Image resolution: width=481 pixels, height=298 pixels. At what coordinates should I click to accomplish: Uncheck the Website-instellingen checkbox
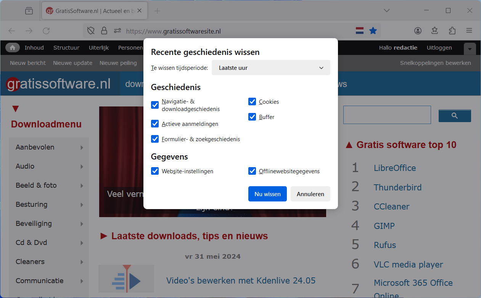(x=155, y=171)
